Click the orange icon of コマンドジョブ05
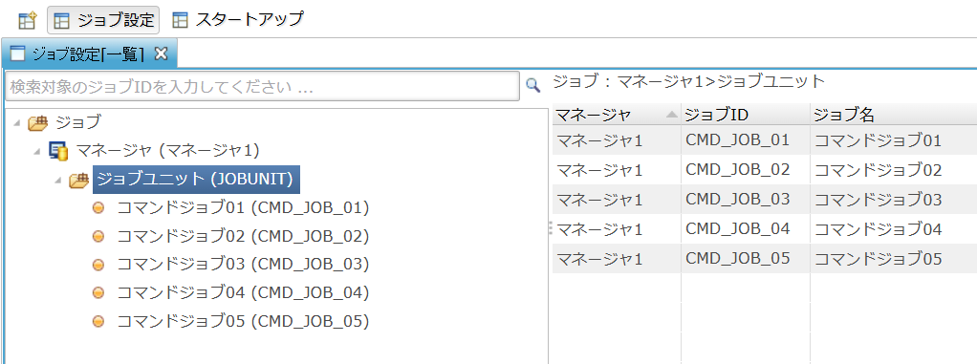Viewport: 977px width, 364px height. click(98, 322)
